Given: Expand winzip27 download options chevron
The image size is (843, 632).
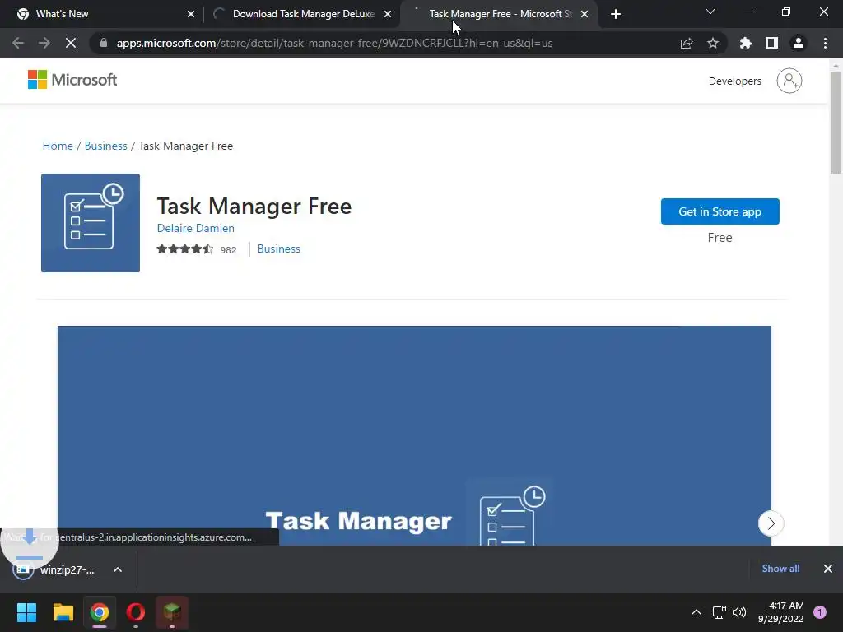Looking at the screenshot, I should (x=117, y=569).
